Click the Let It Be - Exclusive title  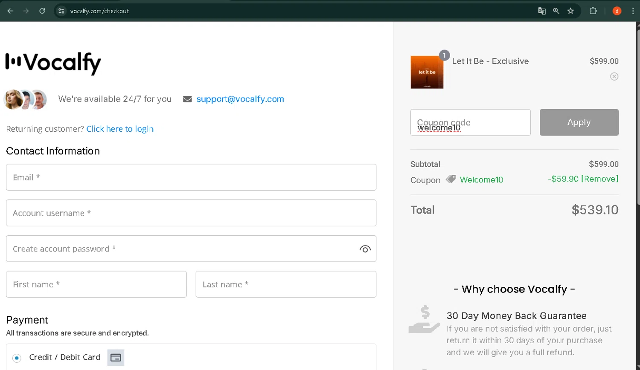pyautogui.click(x=490, y=61)
